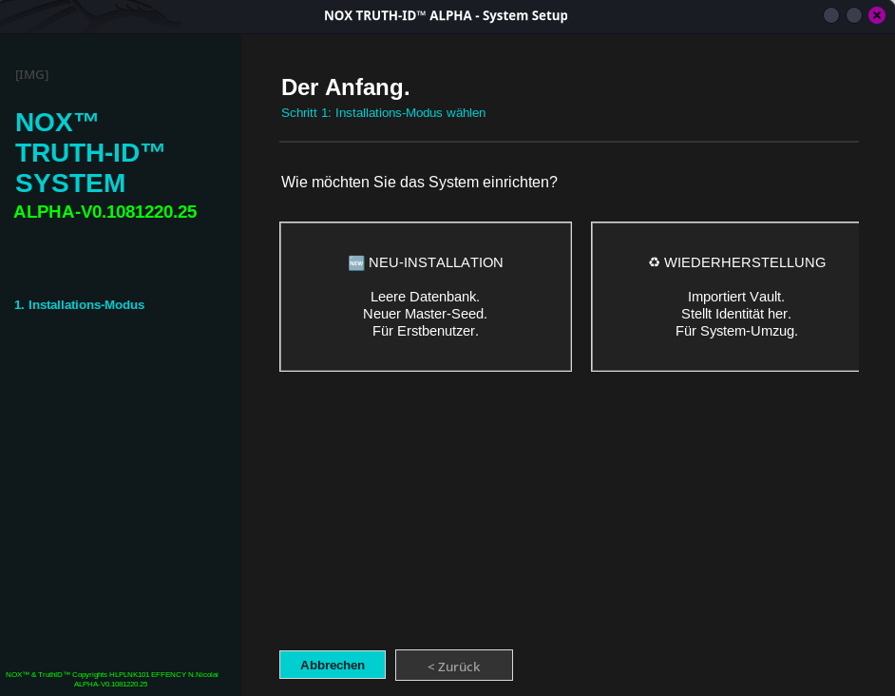Click the 'Der Anfang.' heading

[345, 87]
